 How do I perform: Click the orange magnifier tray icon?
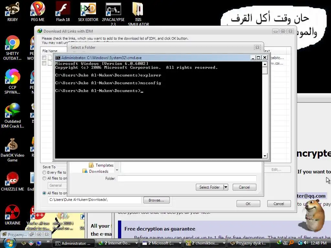tap(292, 243)
